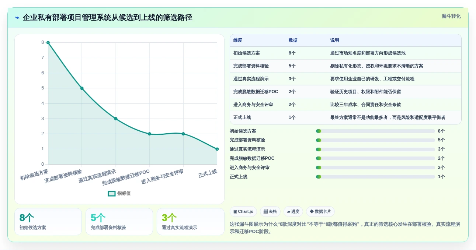This screenshot has width=476, height=250.
Task: Click the progress bar for 进入商务与安全评审
Action: tap(375, 168)
